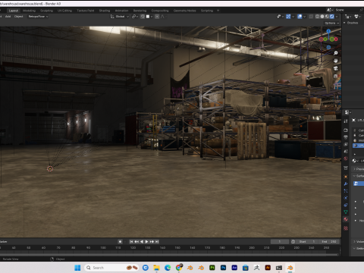
Task: Open the Object Constraints properties tab
Action: click(x=346, y=205)
